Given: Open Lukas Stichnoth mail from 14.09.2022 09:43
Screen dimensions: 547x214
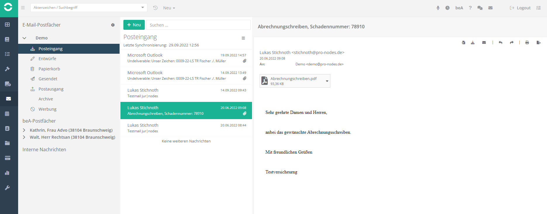Looking at the screenshot, I should pos(186,93).
